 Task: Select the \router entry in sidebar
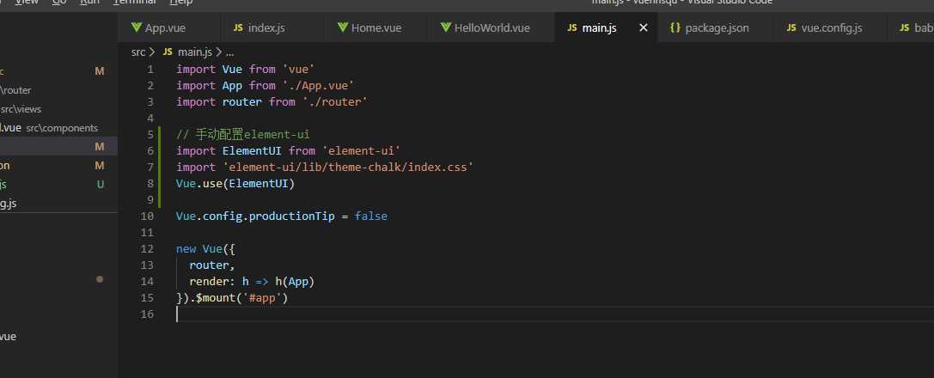[15, 90]
